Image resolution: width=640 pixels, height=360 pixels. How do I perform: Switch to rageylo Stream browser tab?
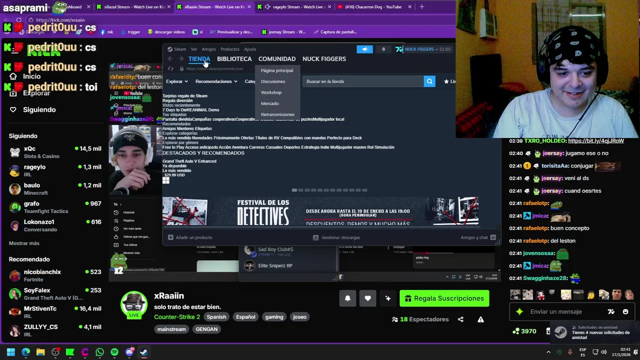tap(295, 7)
